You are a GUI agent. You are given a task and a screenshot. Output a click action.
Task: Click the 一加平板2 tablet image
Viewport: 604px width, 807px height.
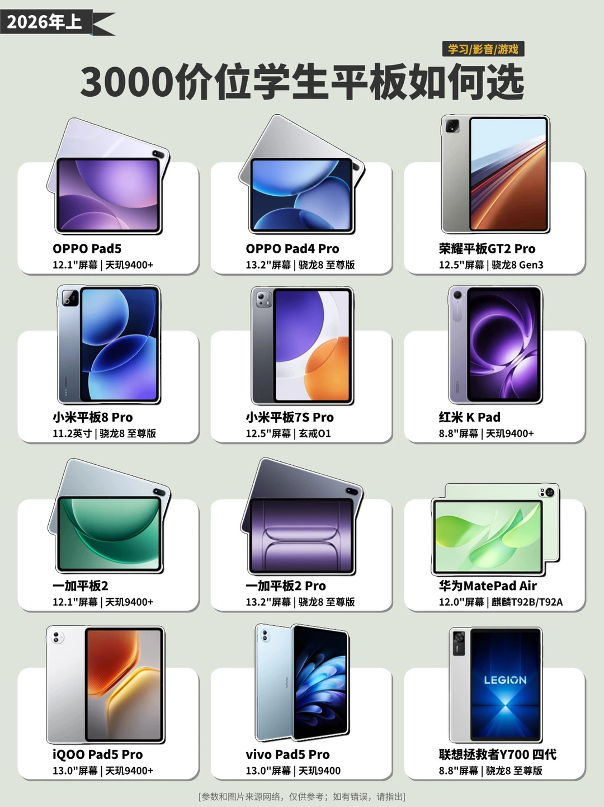point(109,516)
